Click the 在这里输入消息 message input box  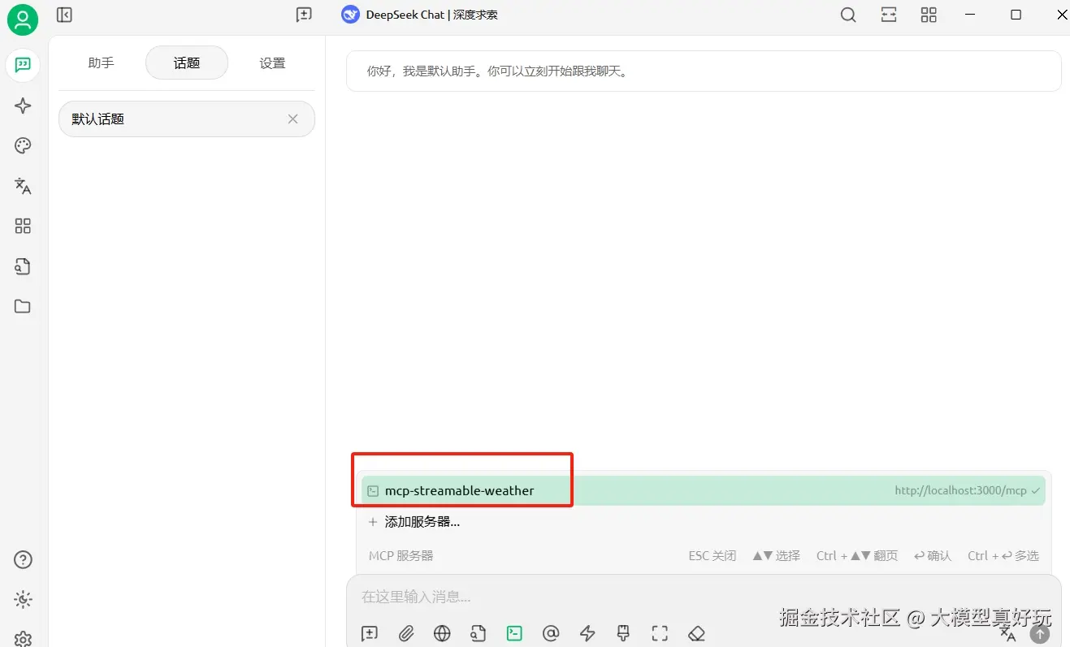coord(704,597)
